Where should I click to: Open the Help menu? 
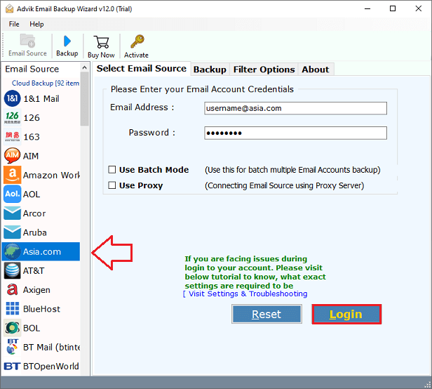coord(36,25)
